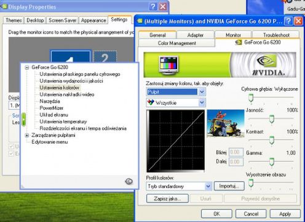305x222 pixels.
Task: Open the Color Management tab
Action: click(x=177, y=43)
